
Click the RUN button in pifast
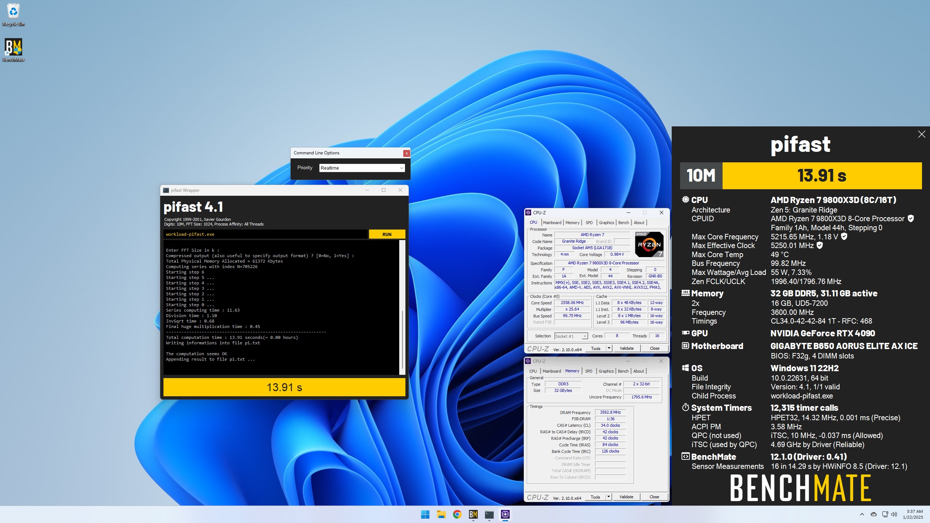pos(387,234)
